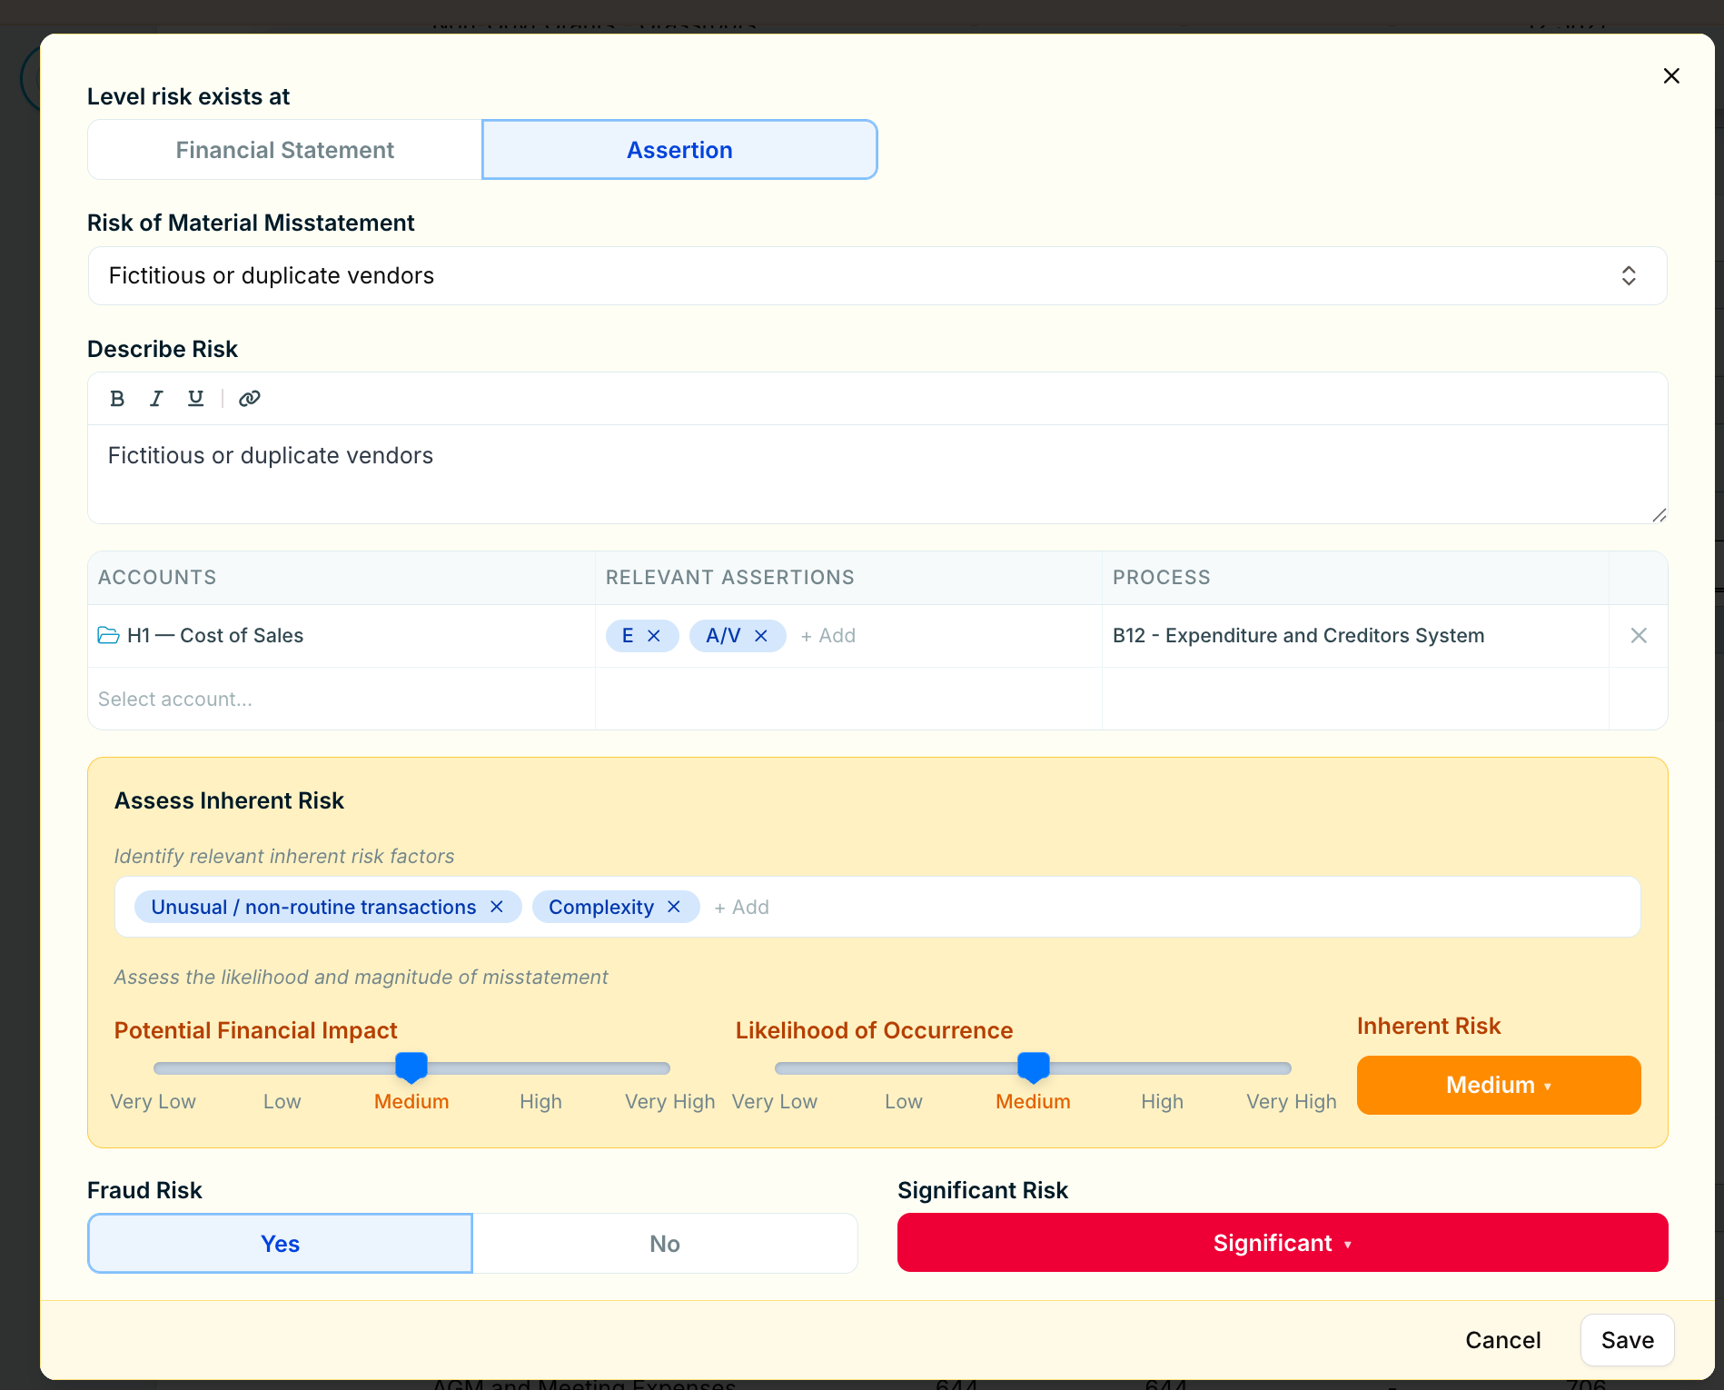Open the Select account field
Viewport: 1724px width, 1390px height.
(x=342, y=699)
